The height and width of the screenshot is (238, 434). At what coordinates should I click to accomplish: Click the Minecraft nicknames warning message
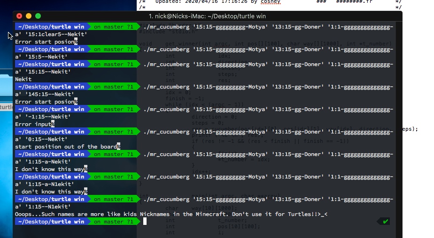pos(171,214)
